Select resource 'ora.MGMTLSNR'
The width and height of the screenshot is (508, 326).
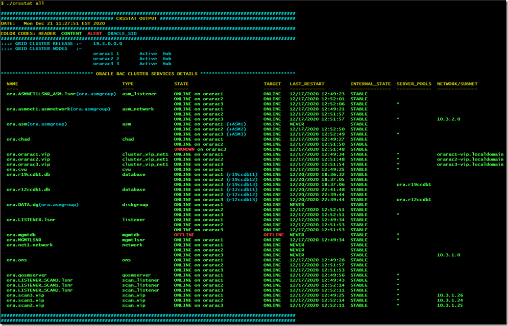[x=24, y=240]
